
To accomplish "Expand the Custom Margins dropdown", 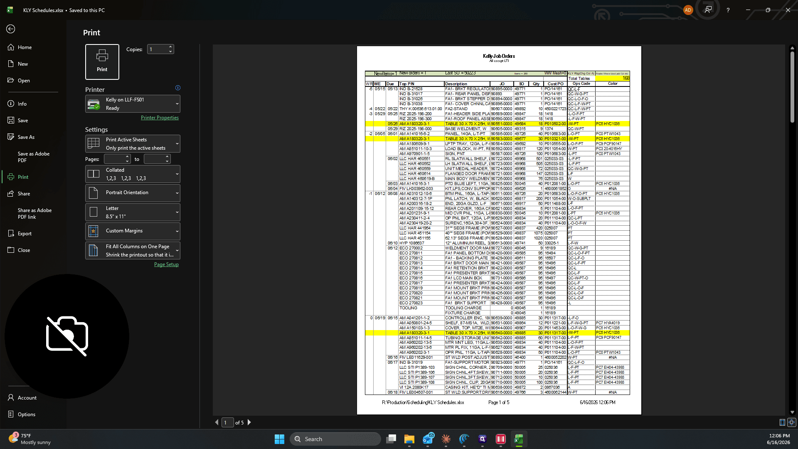I will 133,231.
